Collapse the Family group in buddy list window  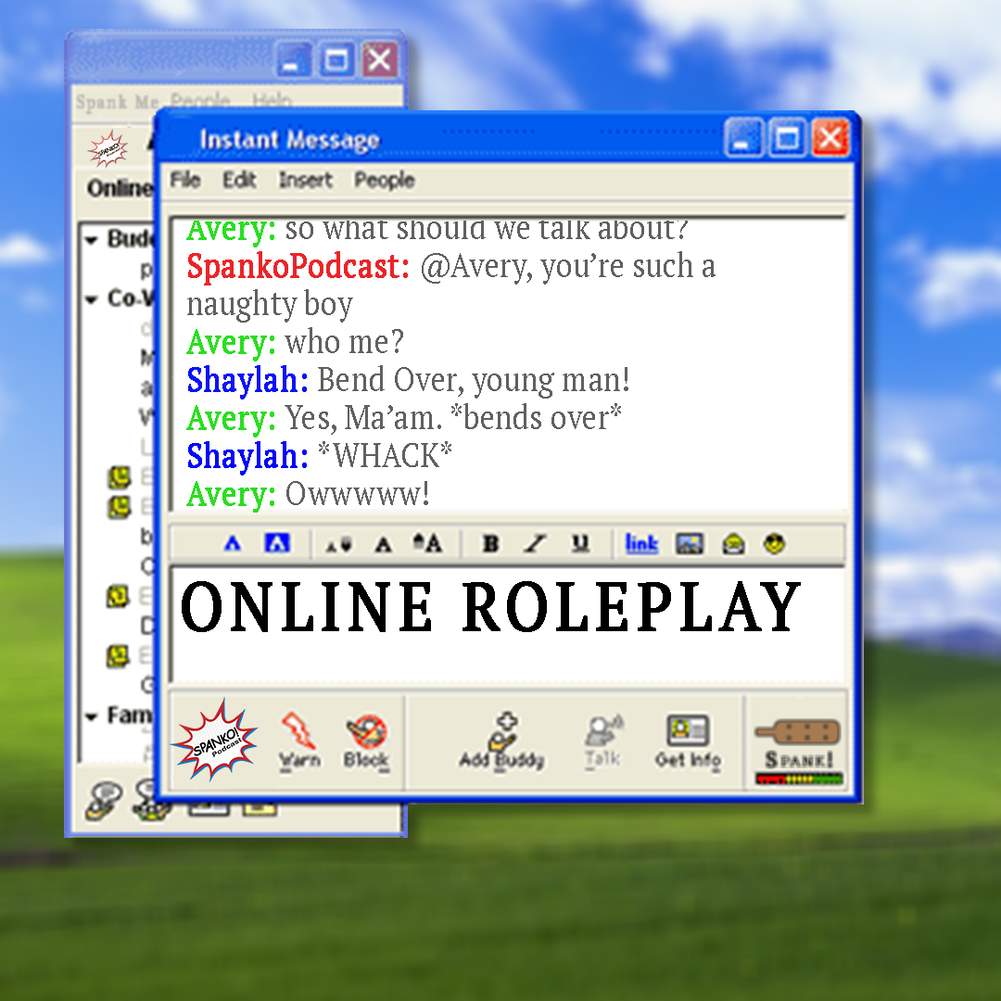(91, 716)
